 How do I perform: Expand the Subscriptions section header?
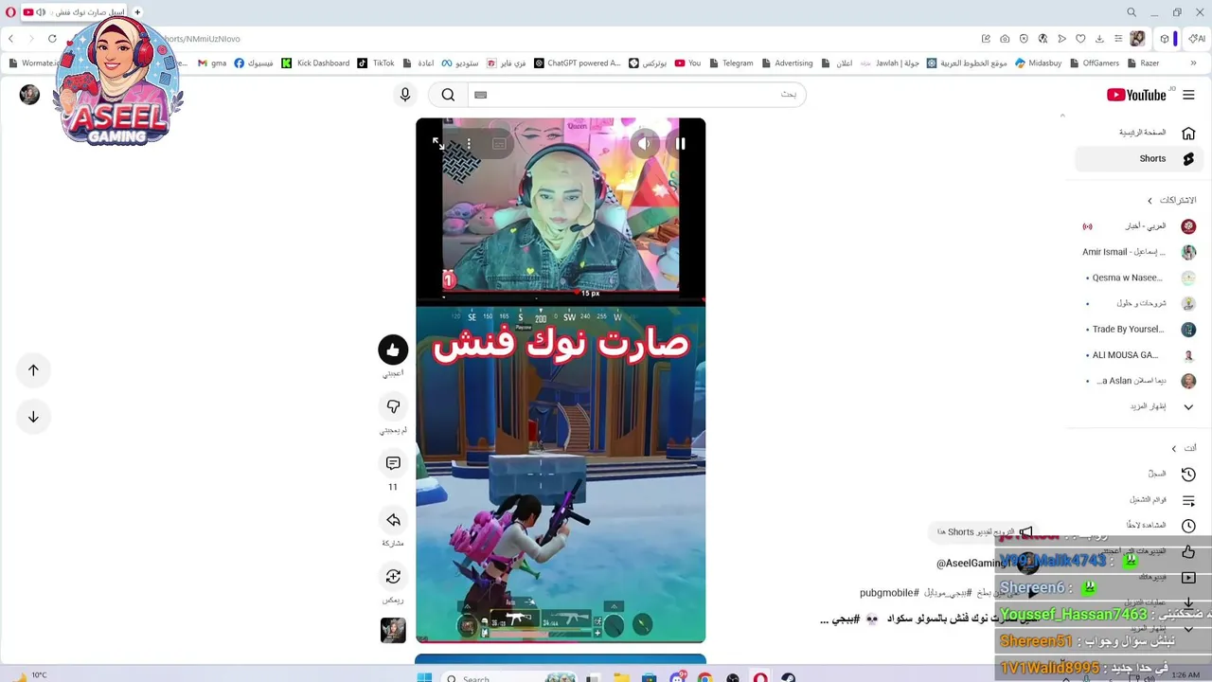[1171, 200]
